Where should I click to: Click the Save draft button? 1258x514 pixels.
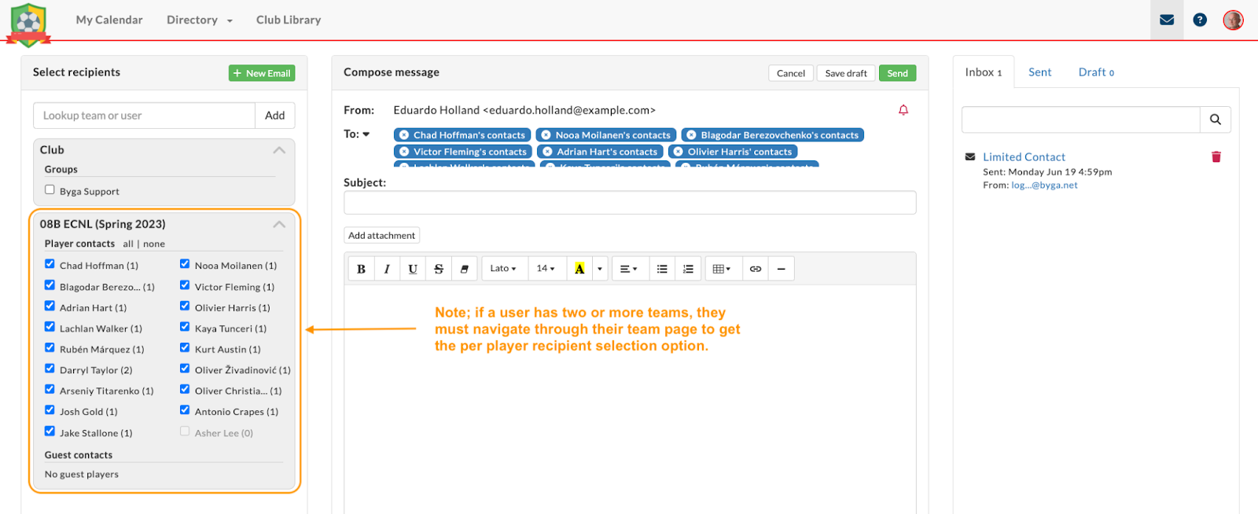pyautogui.click(x=845, y=73)
